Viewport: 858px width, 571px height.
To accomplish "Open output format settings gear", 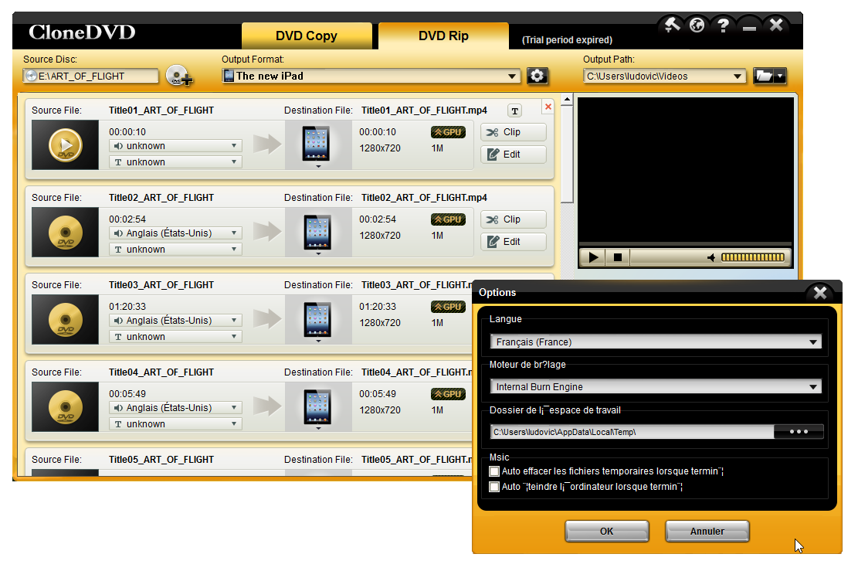I will 538,76.
